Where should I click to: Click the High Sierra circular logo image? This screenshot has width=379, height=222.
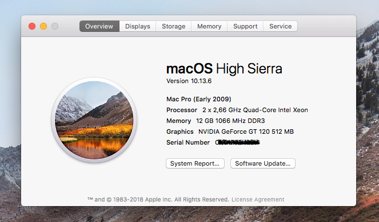(x=94, y=120)
